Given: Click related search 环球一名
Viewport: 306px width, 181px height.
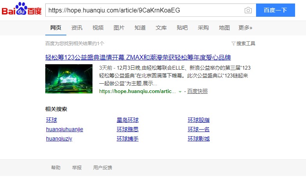Looking at the screenshot, I should tap(199, 129).
